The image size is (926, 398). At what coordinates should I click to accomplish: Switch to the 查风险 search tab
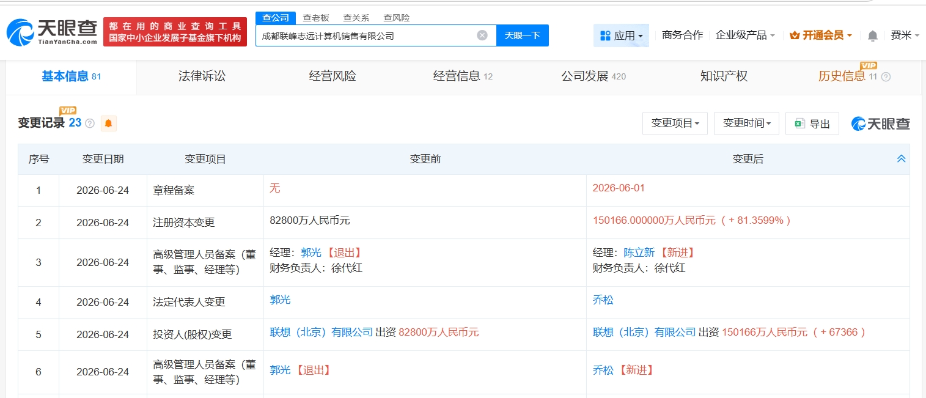tap(396, 18)
